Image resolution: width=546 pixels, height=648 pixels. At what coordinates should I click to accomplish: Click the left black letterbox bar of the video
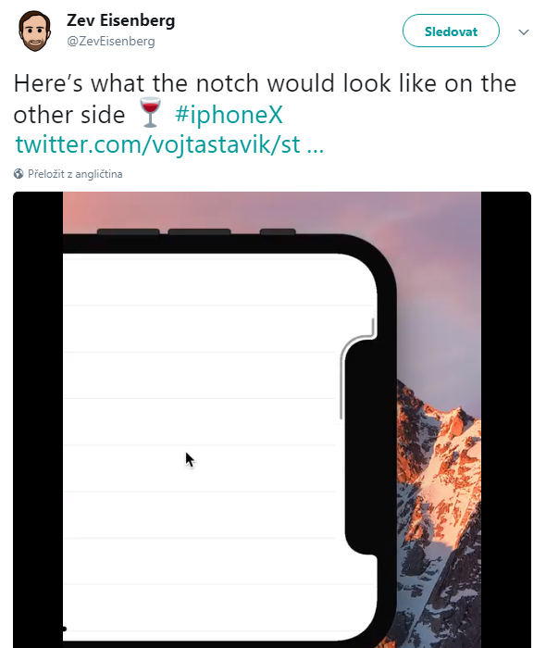click(38, 419)
